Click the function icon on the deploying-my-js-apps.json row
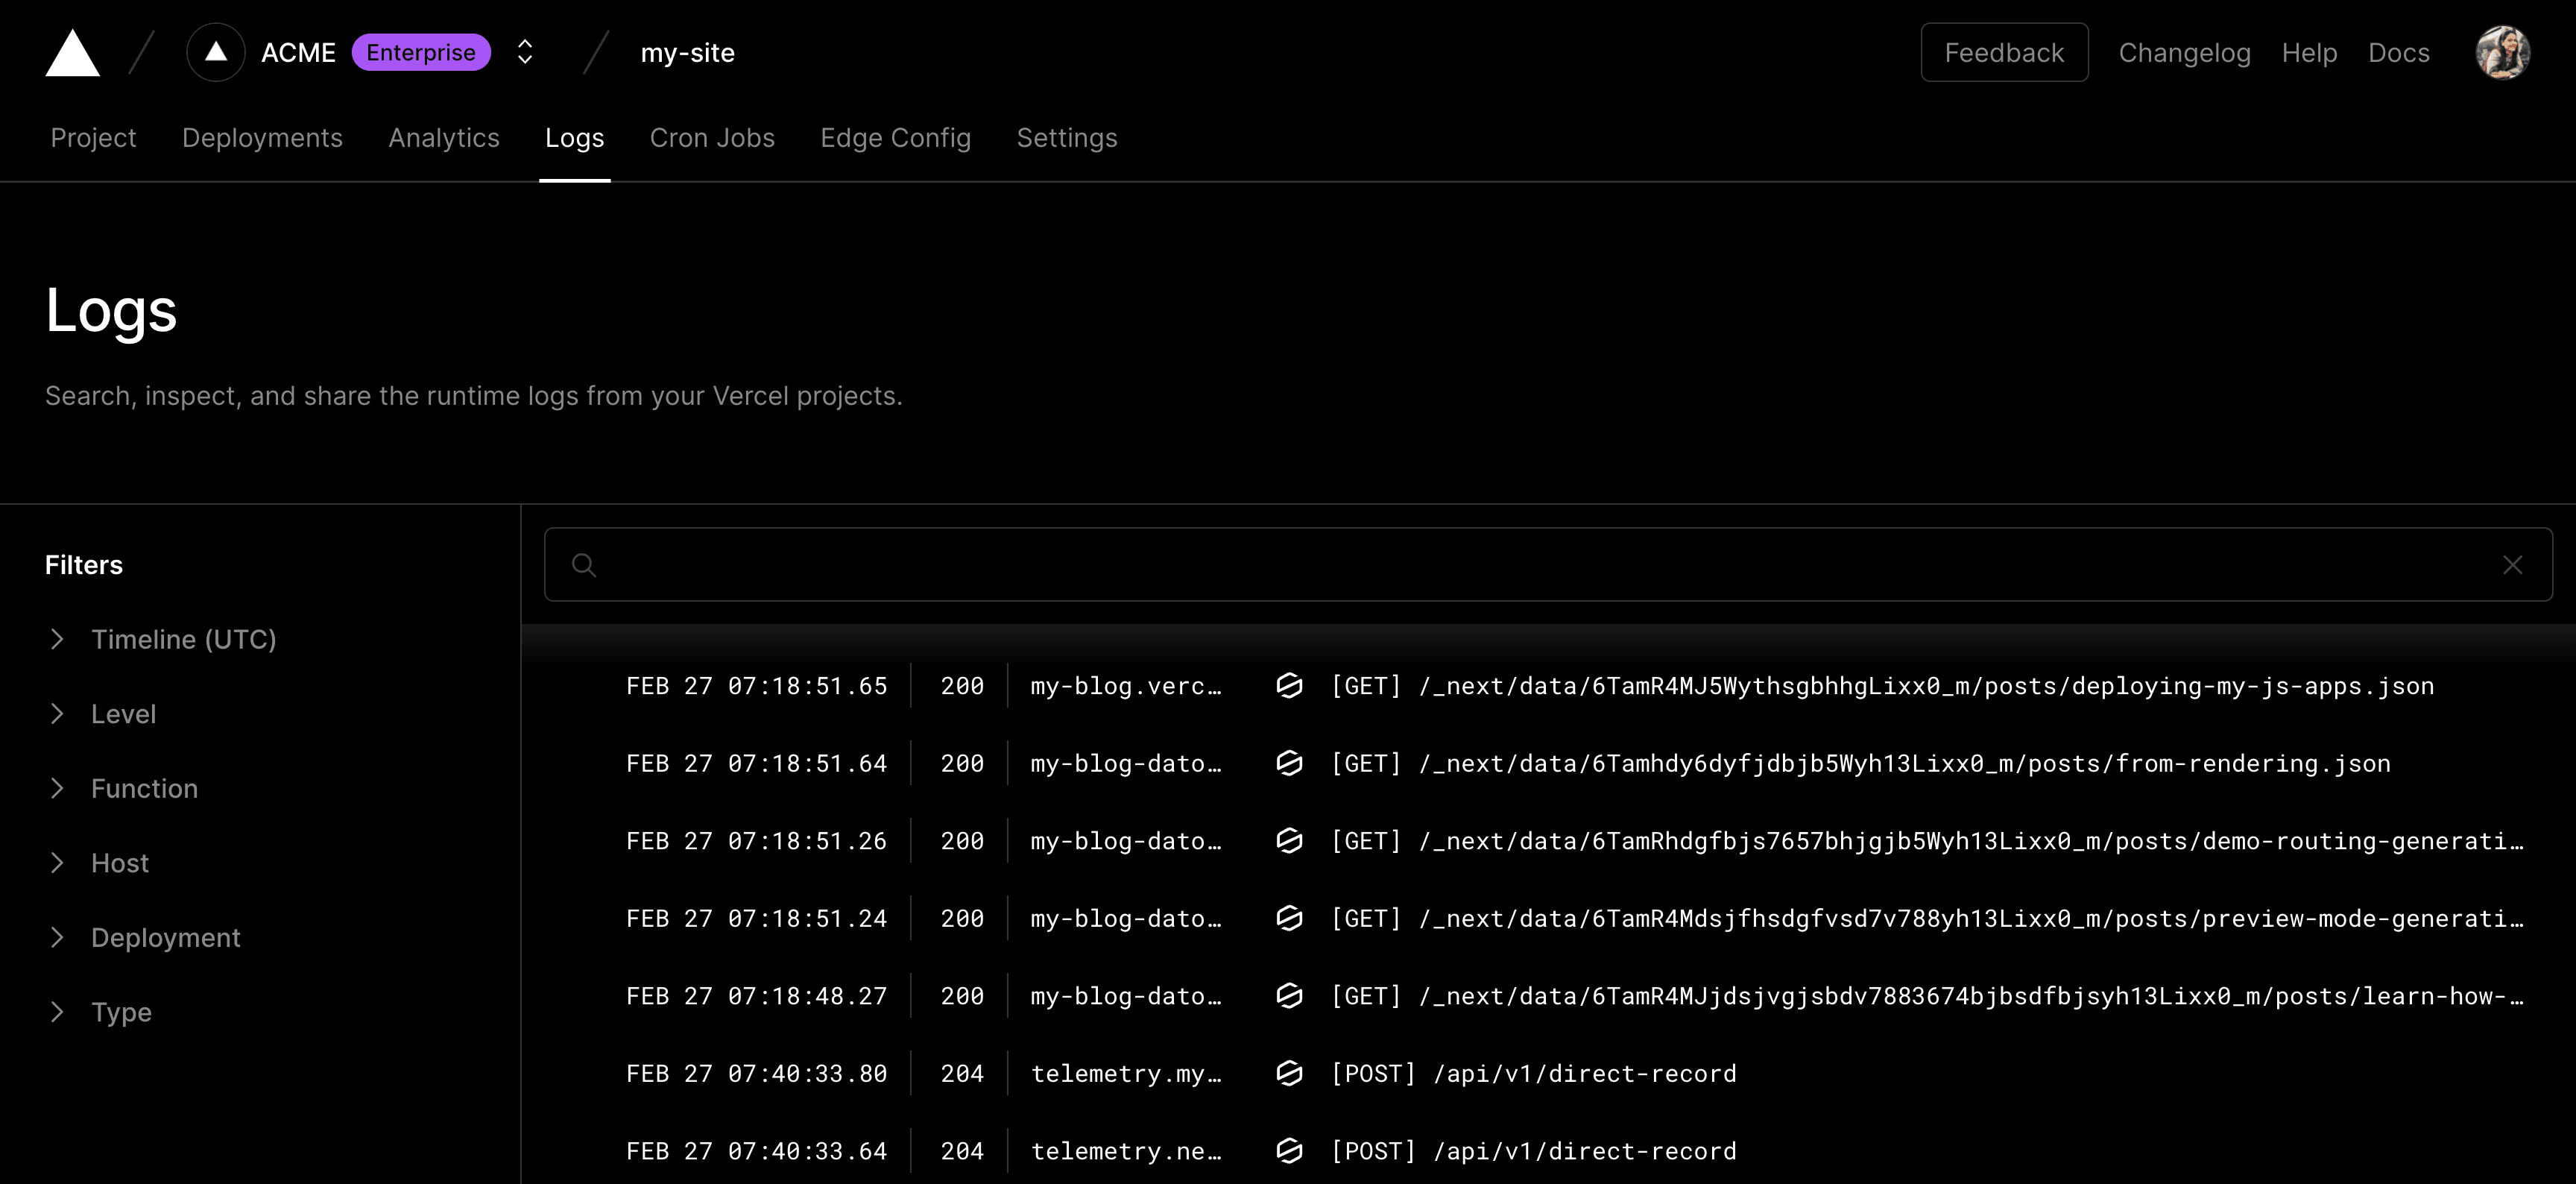 (x=1289, y=686)
